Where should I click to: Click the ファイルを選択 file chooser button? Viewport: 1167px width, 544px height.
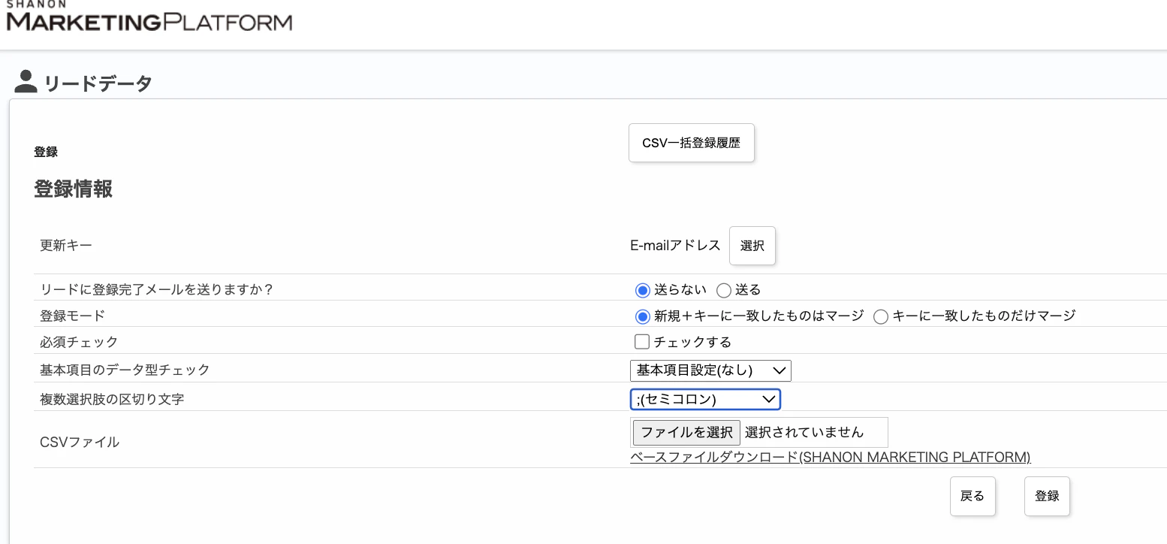click(686, 432)
